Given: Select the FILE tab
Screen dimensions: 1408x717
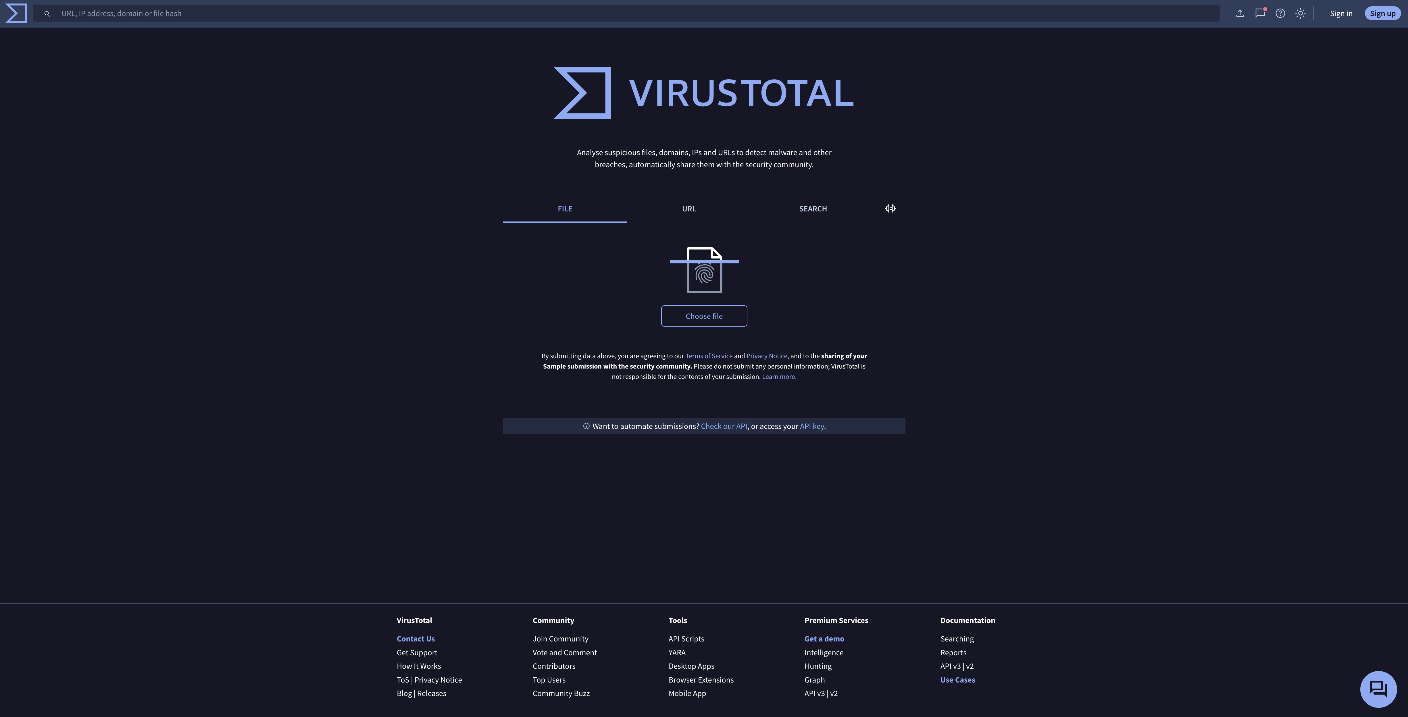Looking at the screenshot, I should click(x=565, y=209).
